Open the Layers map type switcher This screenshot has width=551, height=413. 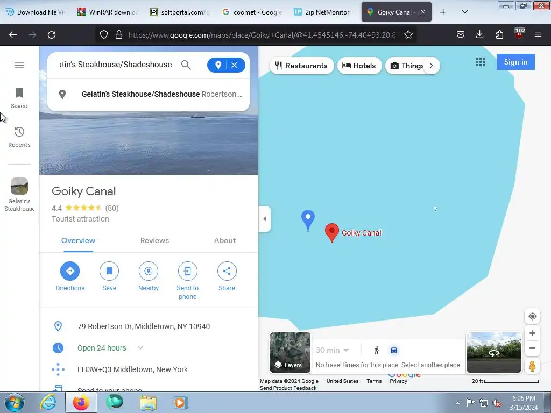[x=290, y=352]
